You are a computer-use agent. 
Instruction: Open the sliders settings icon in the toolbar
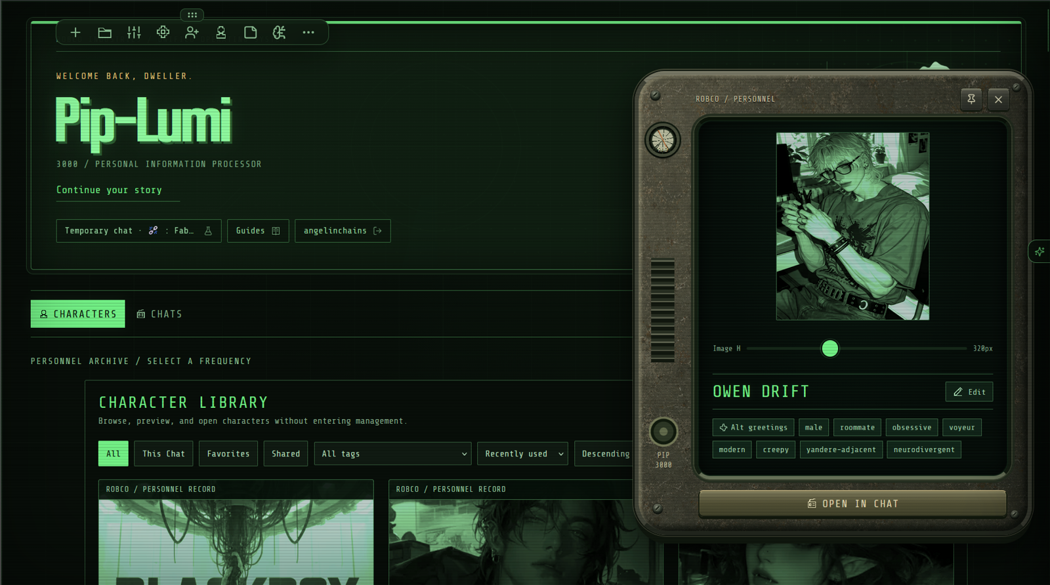point(134,32)
